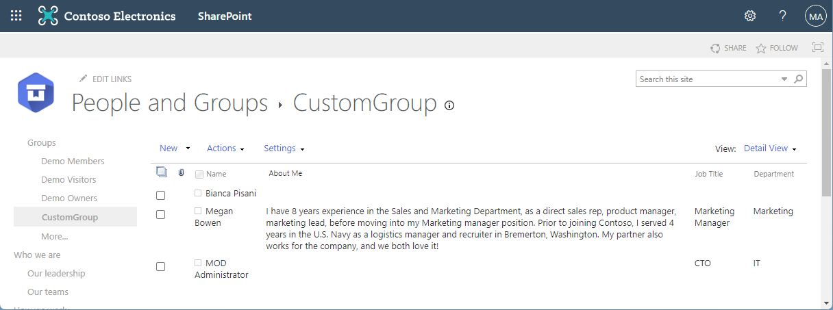This screenshot has height=310, width=833.
Task: Click the CustomGroup info icon
Action: pyautogui.click(x=449, y=105)
